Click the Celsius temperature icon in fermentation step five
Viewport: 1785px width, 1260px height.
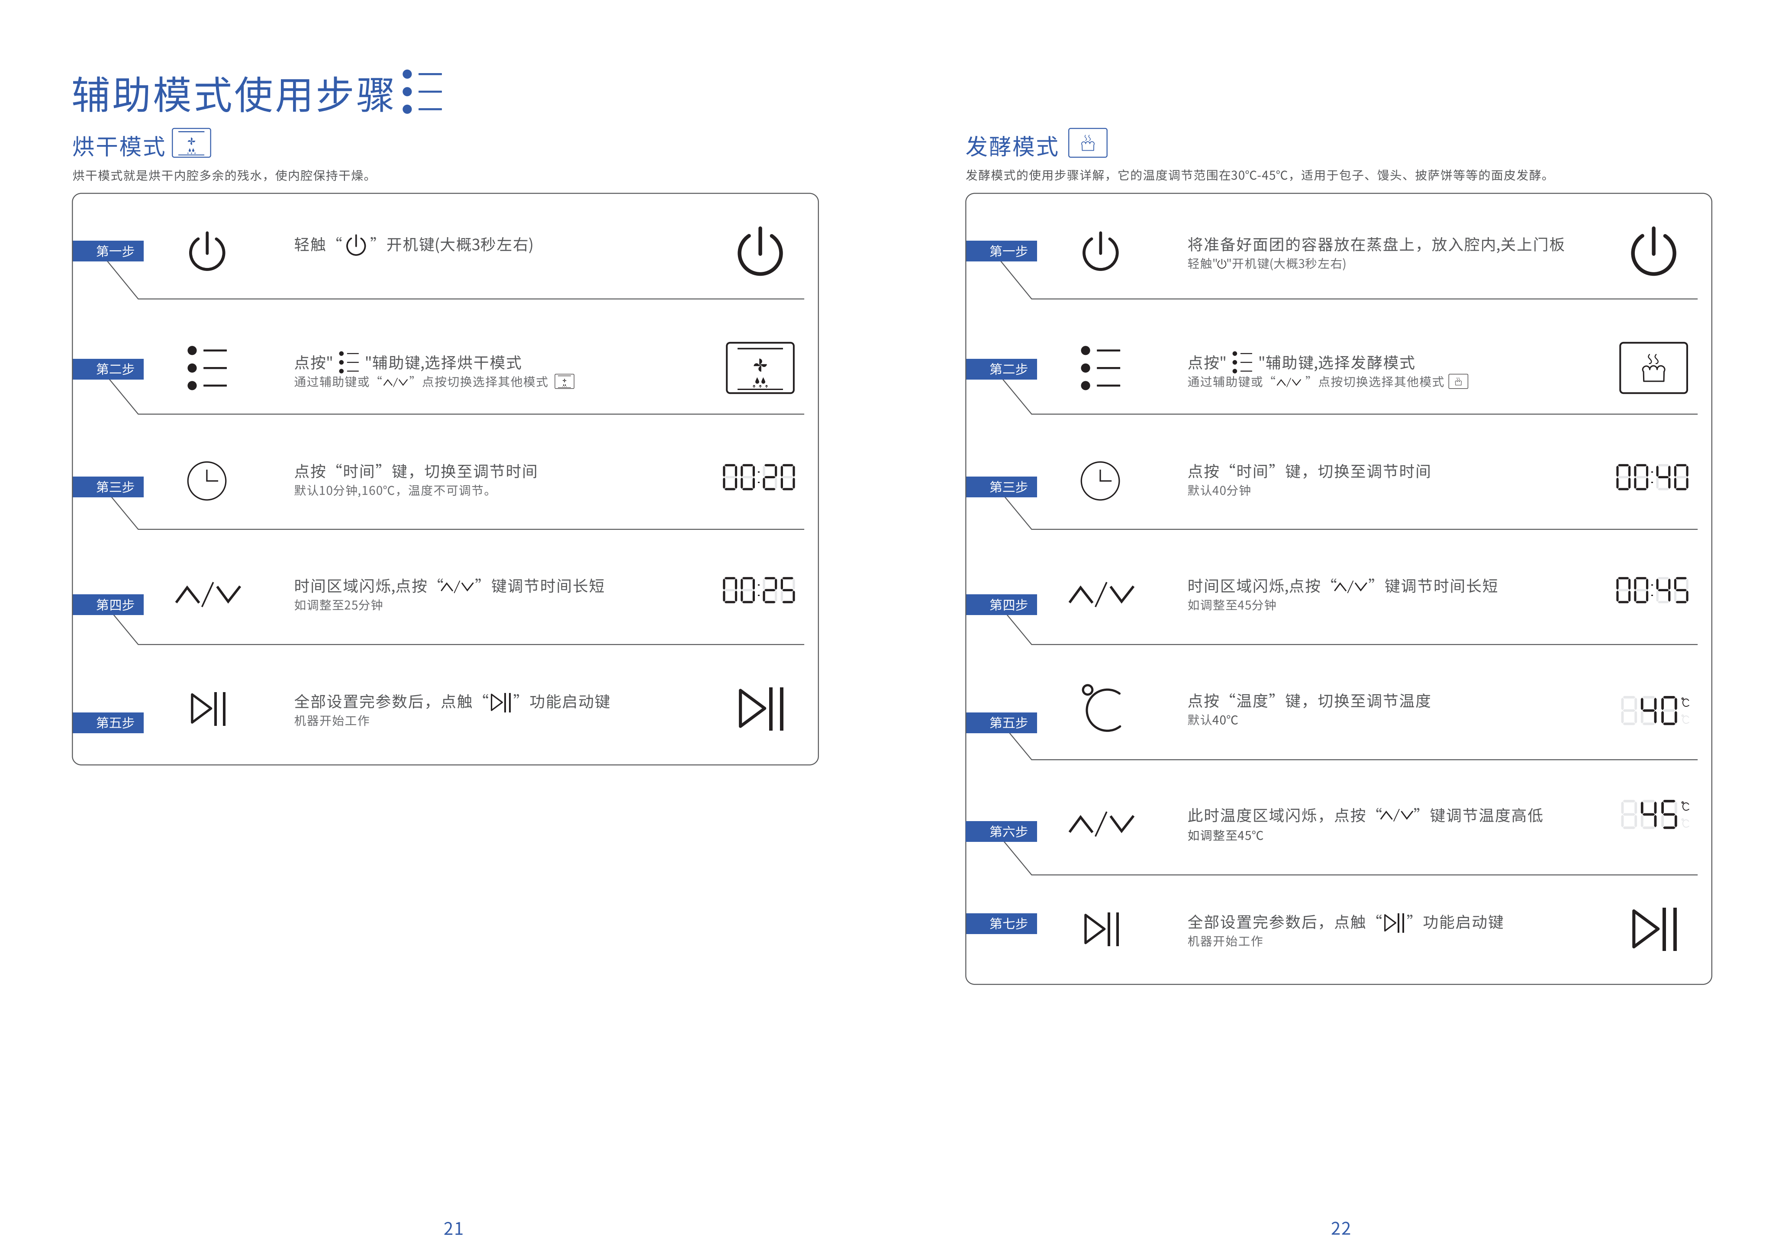(1101, 708)
